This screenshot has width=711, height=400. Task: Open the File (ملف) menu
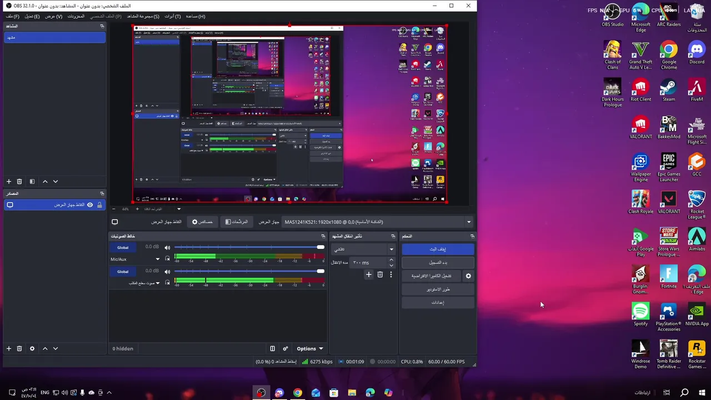[x=13, y=16]
